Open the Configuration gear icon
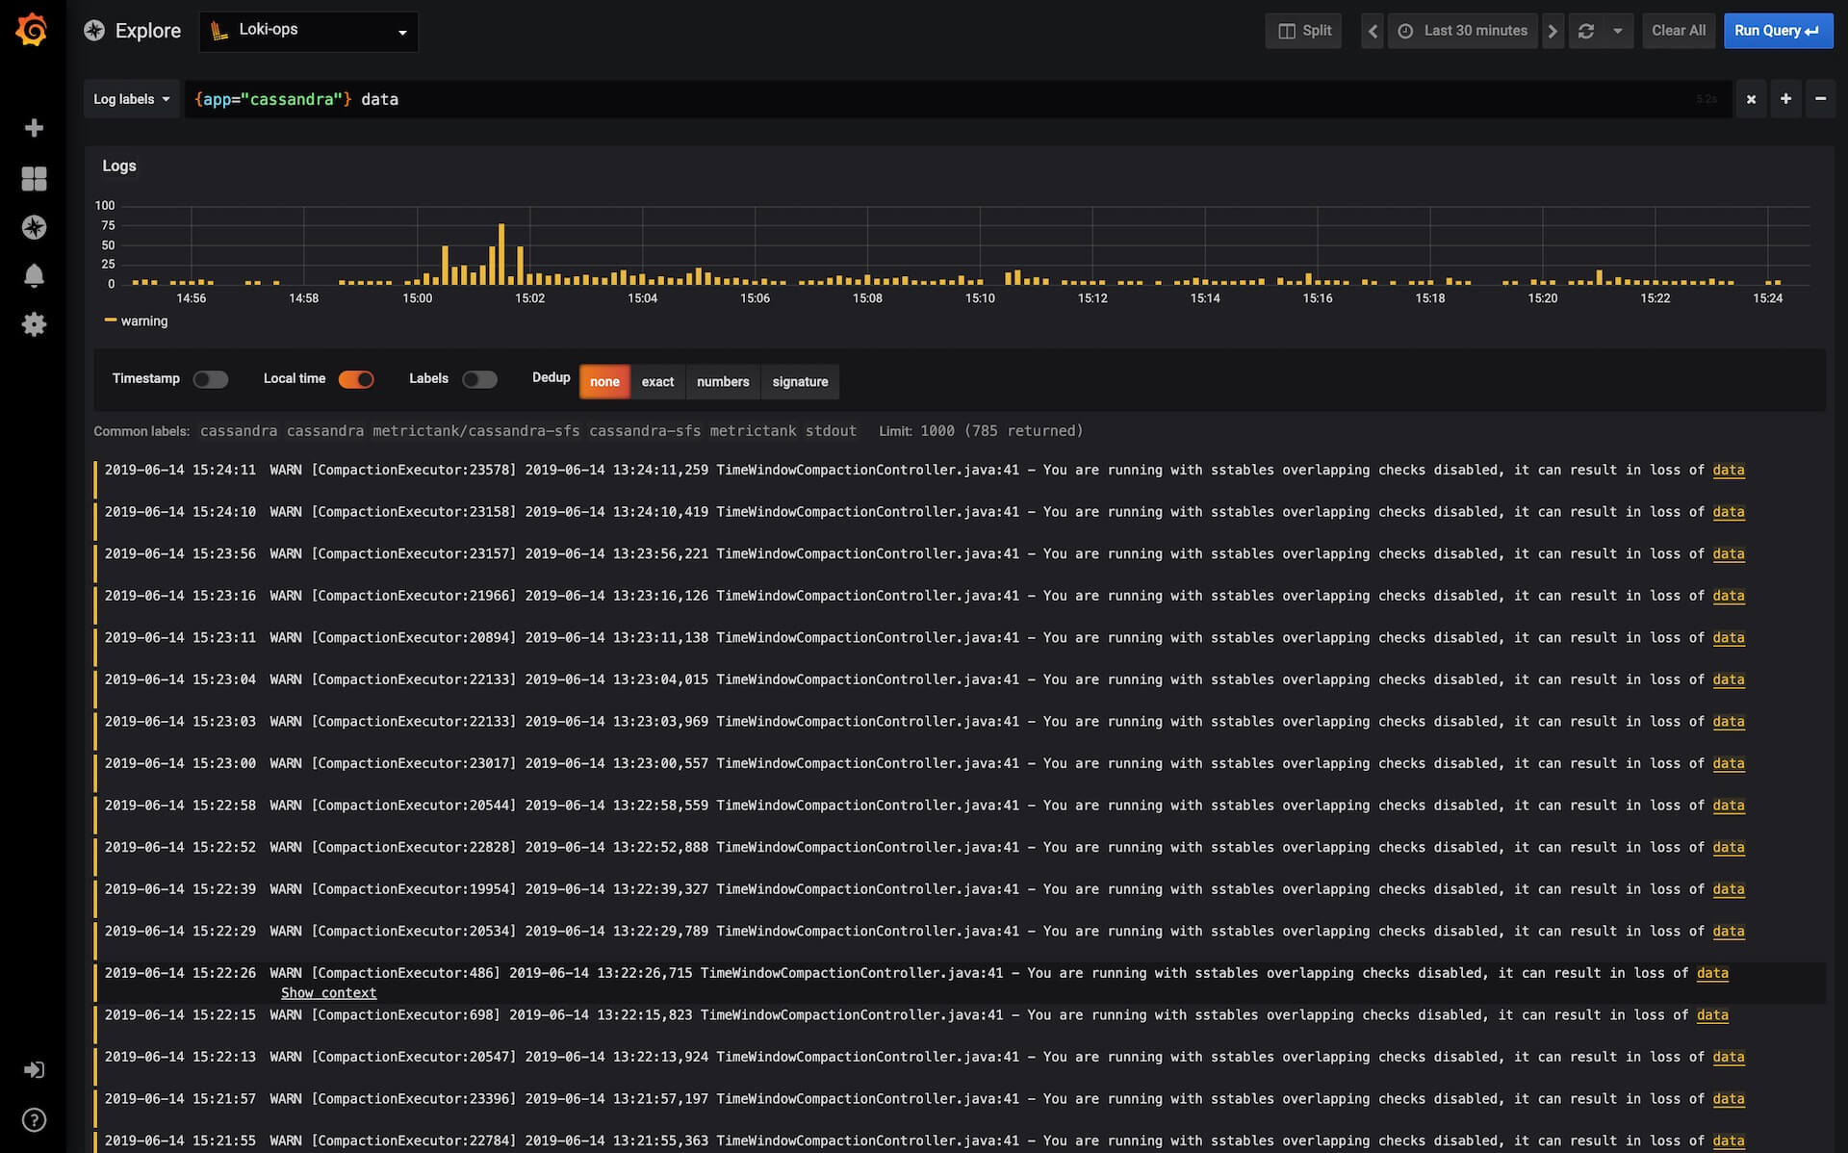1848x1153 pixels. tap(34, 324)
